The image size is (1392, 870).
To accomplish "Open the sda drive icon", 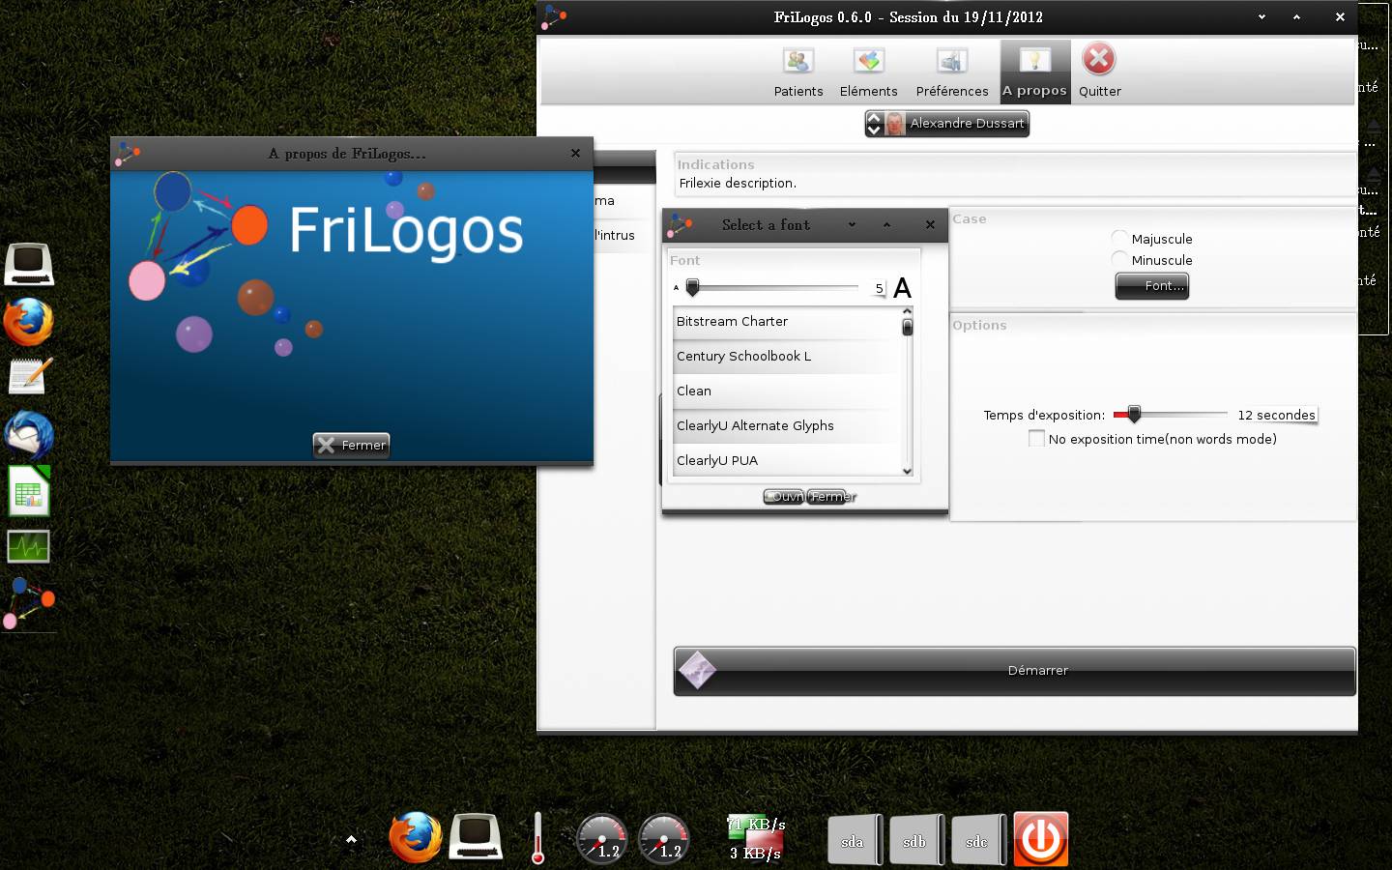I will tap(854, 839).
